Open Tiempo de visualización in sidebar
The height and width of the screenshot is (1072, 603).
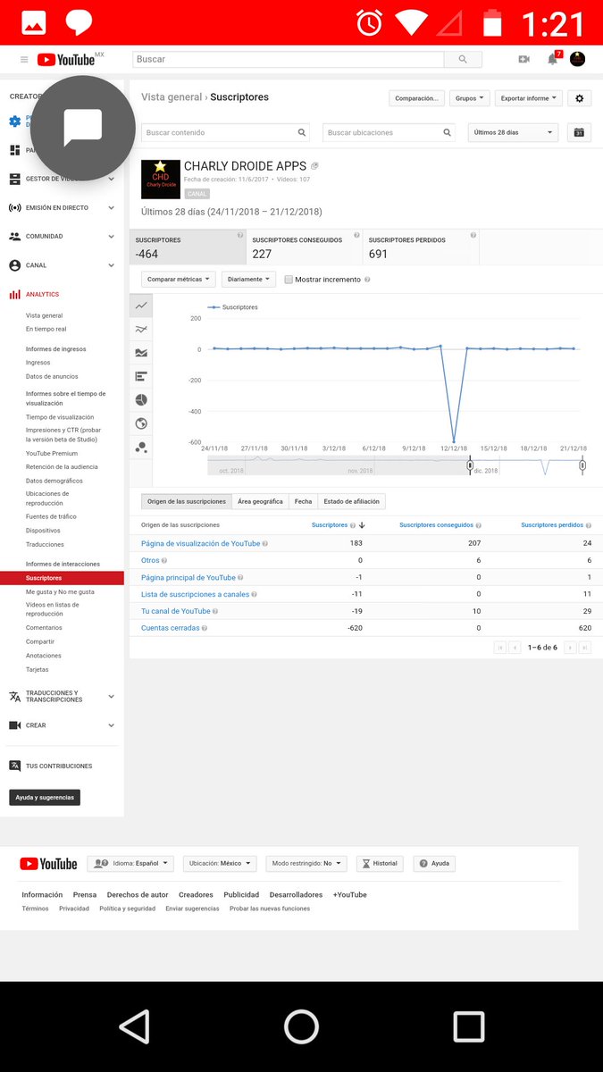pyautogui.click(x=60, y=417)
